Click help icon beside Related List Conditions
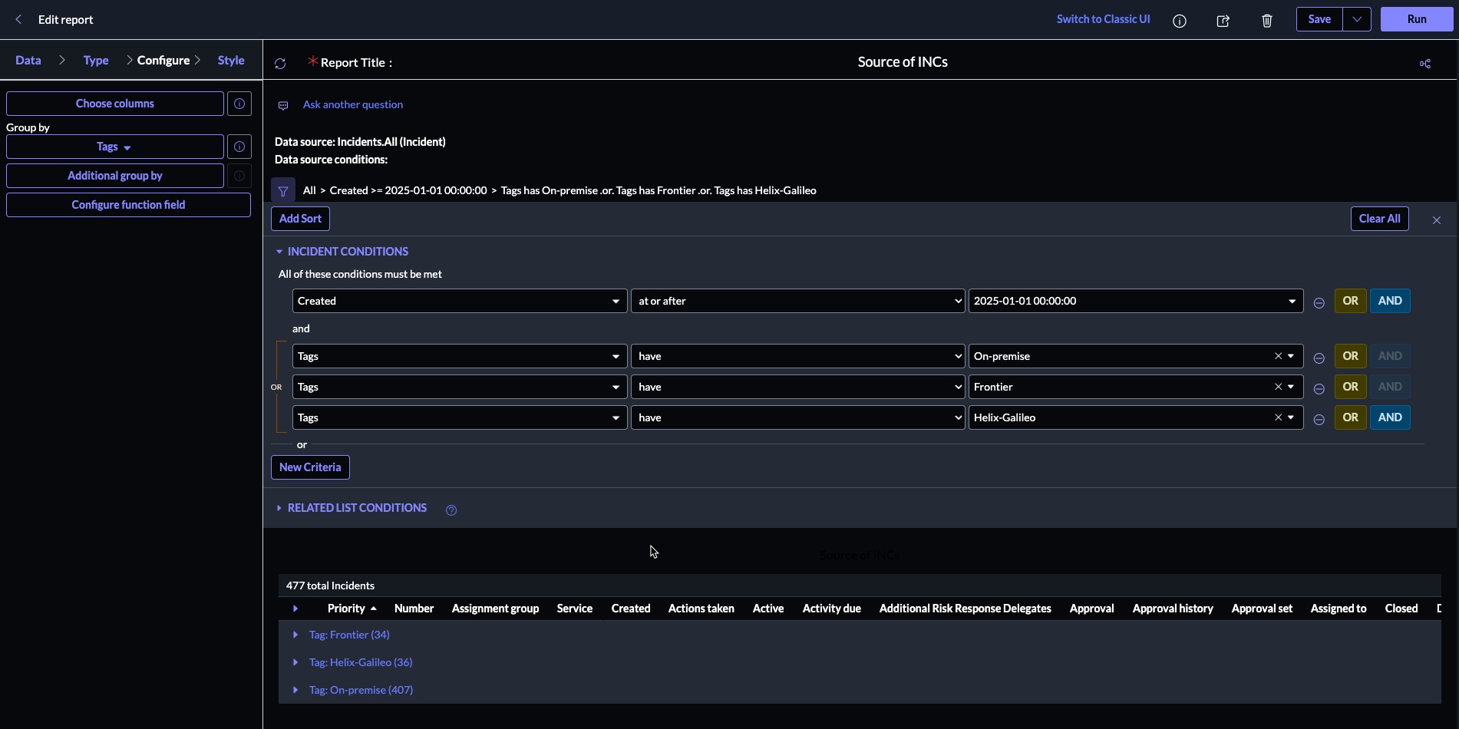The image size is (1459, 729). [451, 510]
